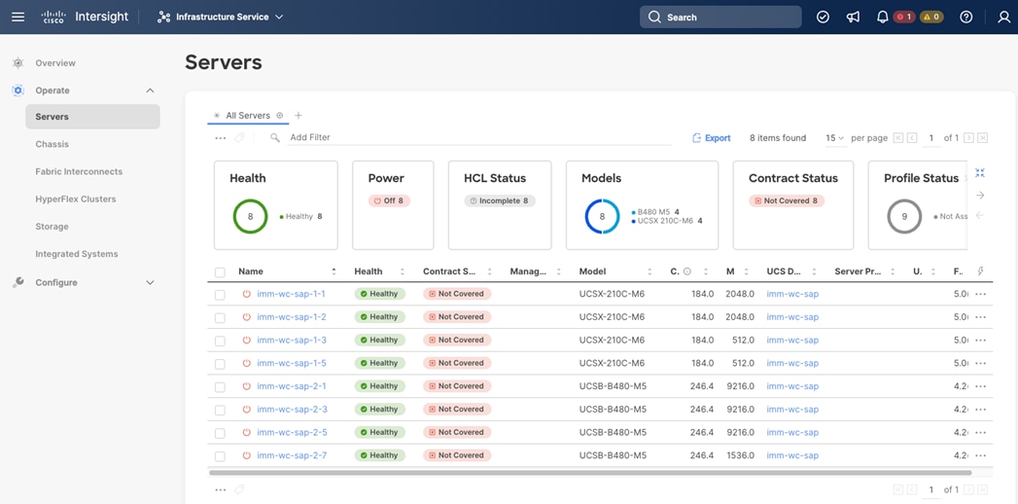Select the imm-wc-sap-1-1 row checkbox
Viewport: 1018px width, 504px height.
click(220, 295)
